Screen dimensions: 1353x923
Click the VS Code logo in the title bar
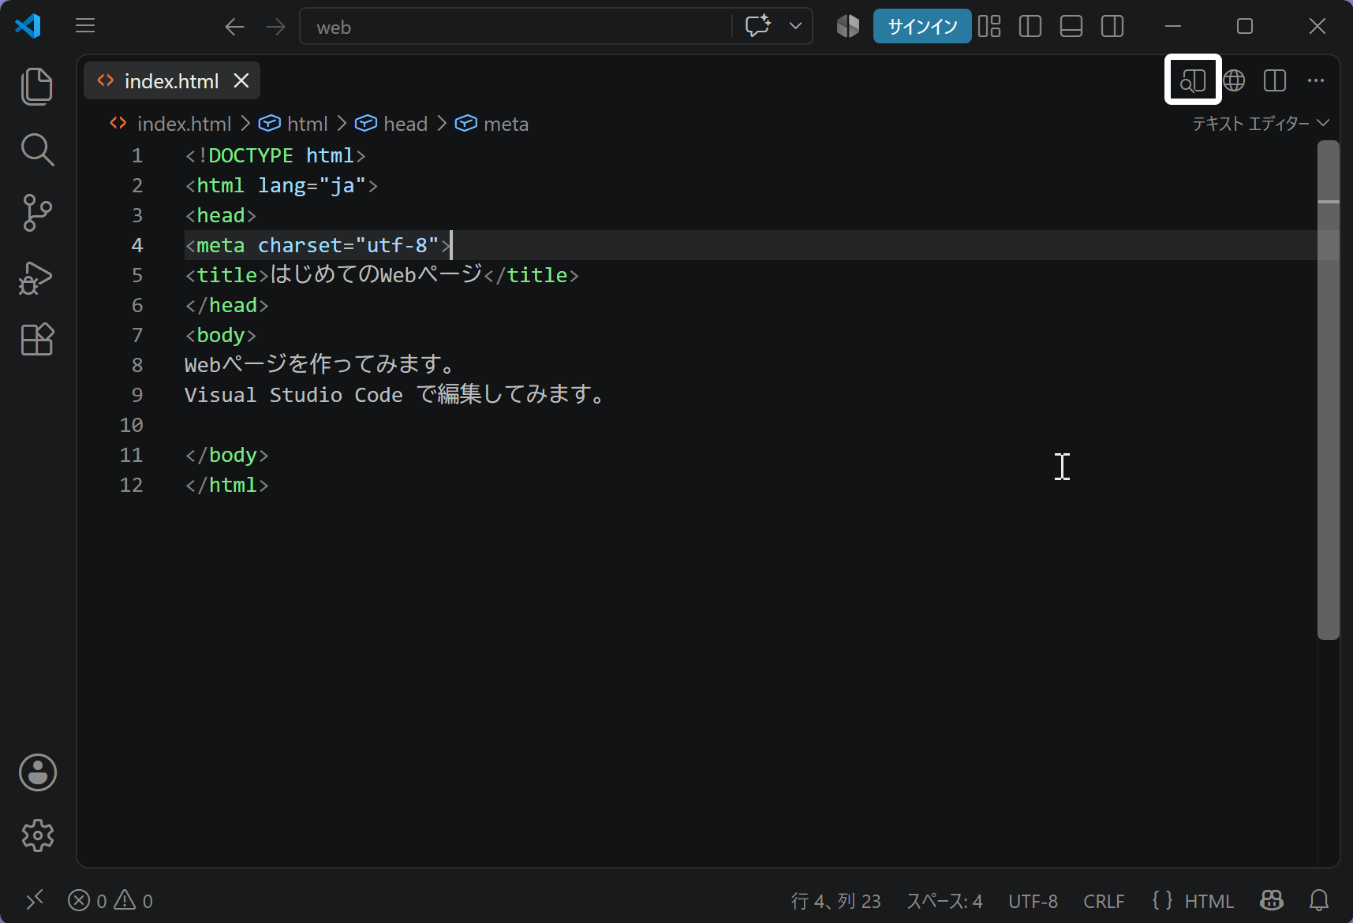coord(28,26)
